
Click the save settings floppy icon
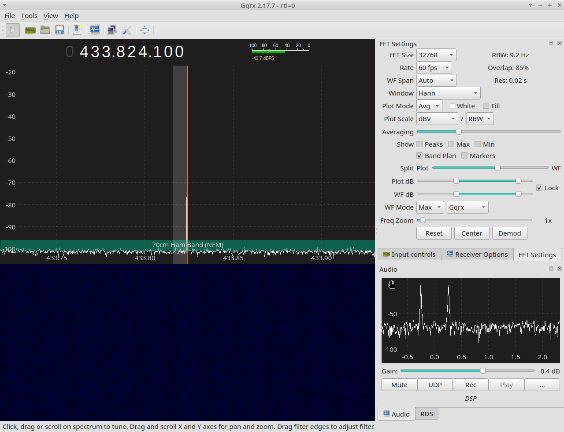pyautogui.click(x=59, y=30)
